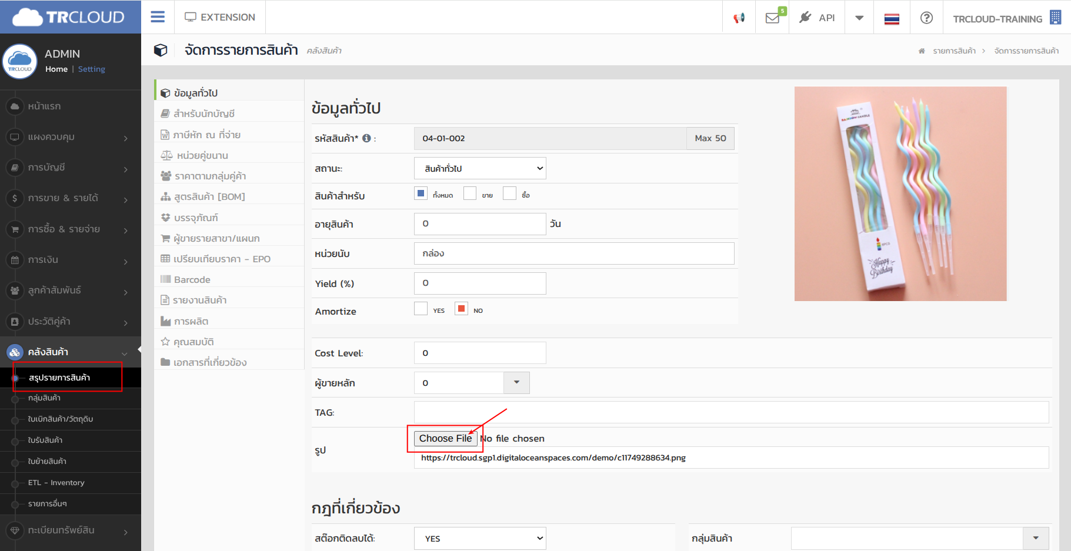Open the help question mark icon
The image size is (1071, 551).
pyautogui.click(x=926, y=18)
